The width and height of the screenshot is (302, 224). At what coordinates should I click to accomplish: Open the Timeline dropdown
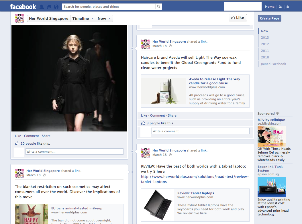pyautogui.click(x=83, y=19)
